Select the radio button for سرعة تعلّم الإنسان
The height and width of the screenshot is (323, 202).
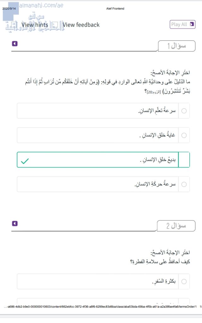(x=184, y=111)
